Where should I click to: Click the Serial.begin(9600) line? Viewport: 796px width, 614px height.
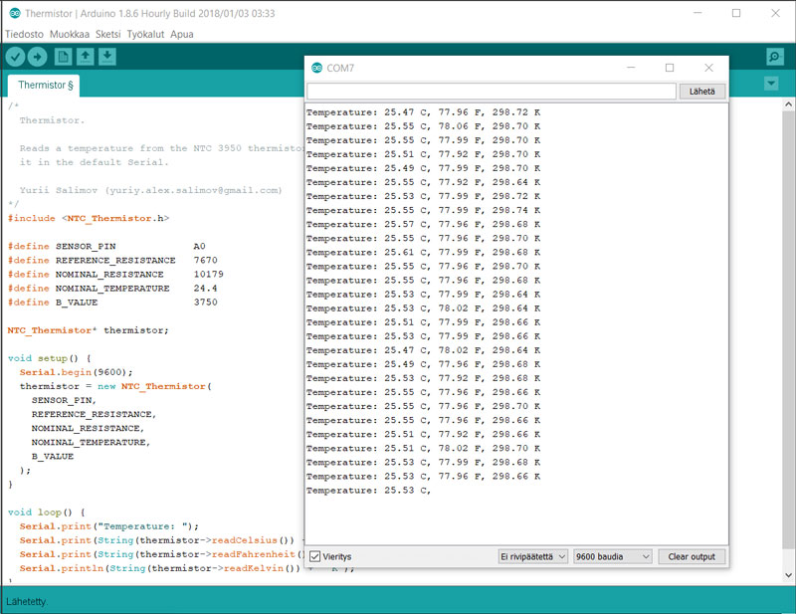pos(77,372)
